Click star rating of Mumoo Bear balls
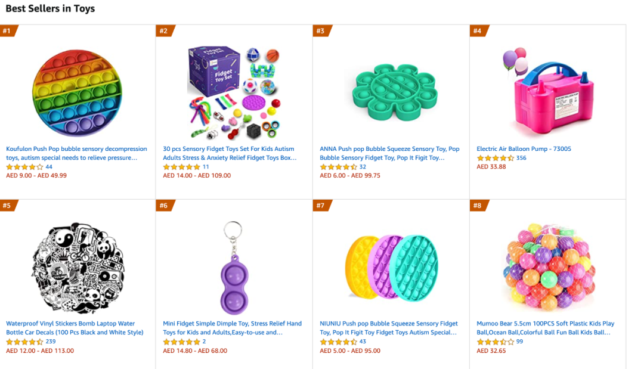This screenshot has width=644, height=369. [495, 342]
